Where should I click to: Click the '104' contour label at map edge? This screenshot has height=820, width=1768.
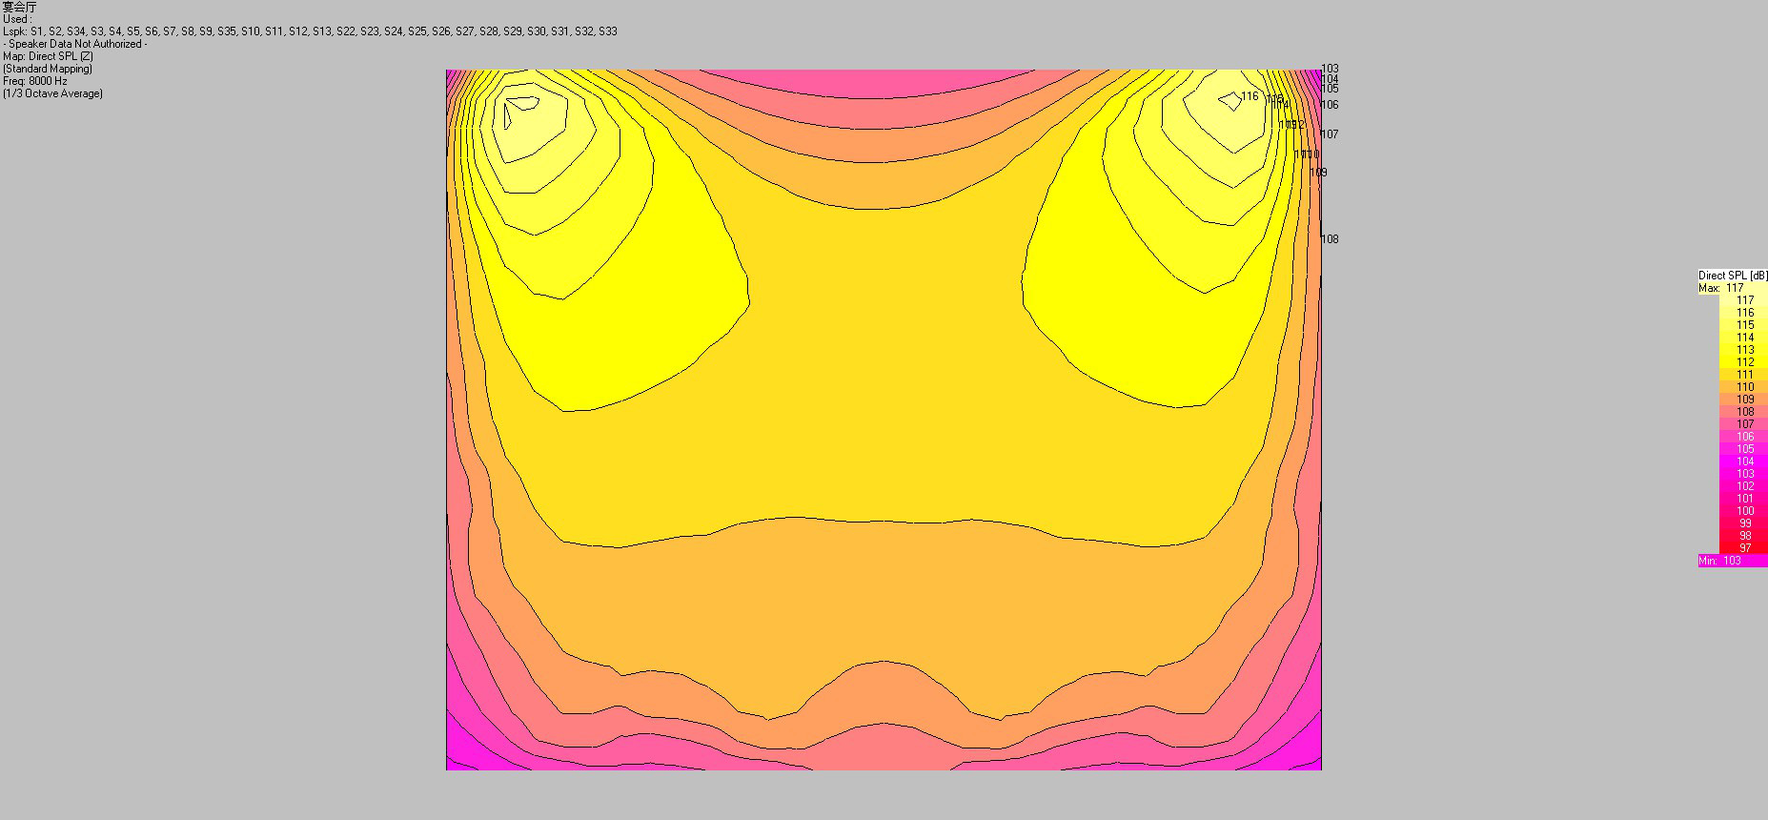tap(1330, 79)
